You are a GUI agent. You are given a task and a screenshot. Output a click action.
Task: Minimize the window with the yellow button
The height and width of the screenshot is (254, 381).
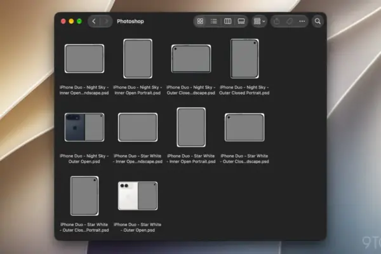click(71, 22)
